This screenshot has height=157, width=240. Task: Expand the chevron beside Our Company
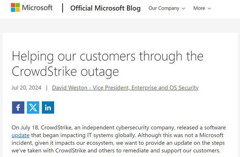(x=183, y=9)
